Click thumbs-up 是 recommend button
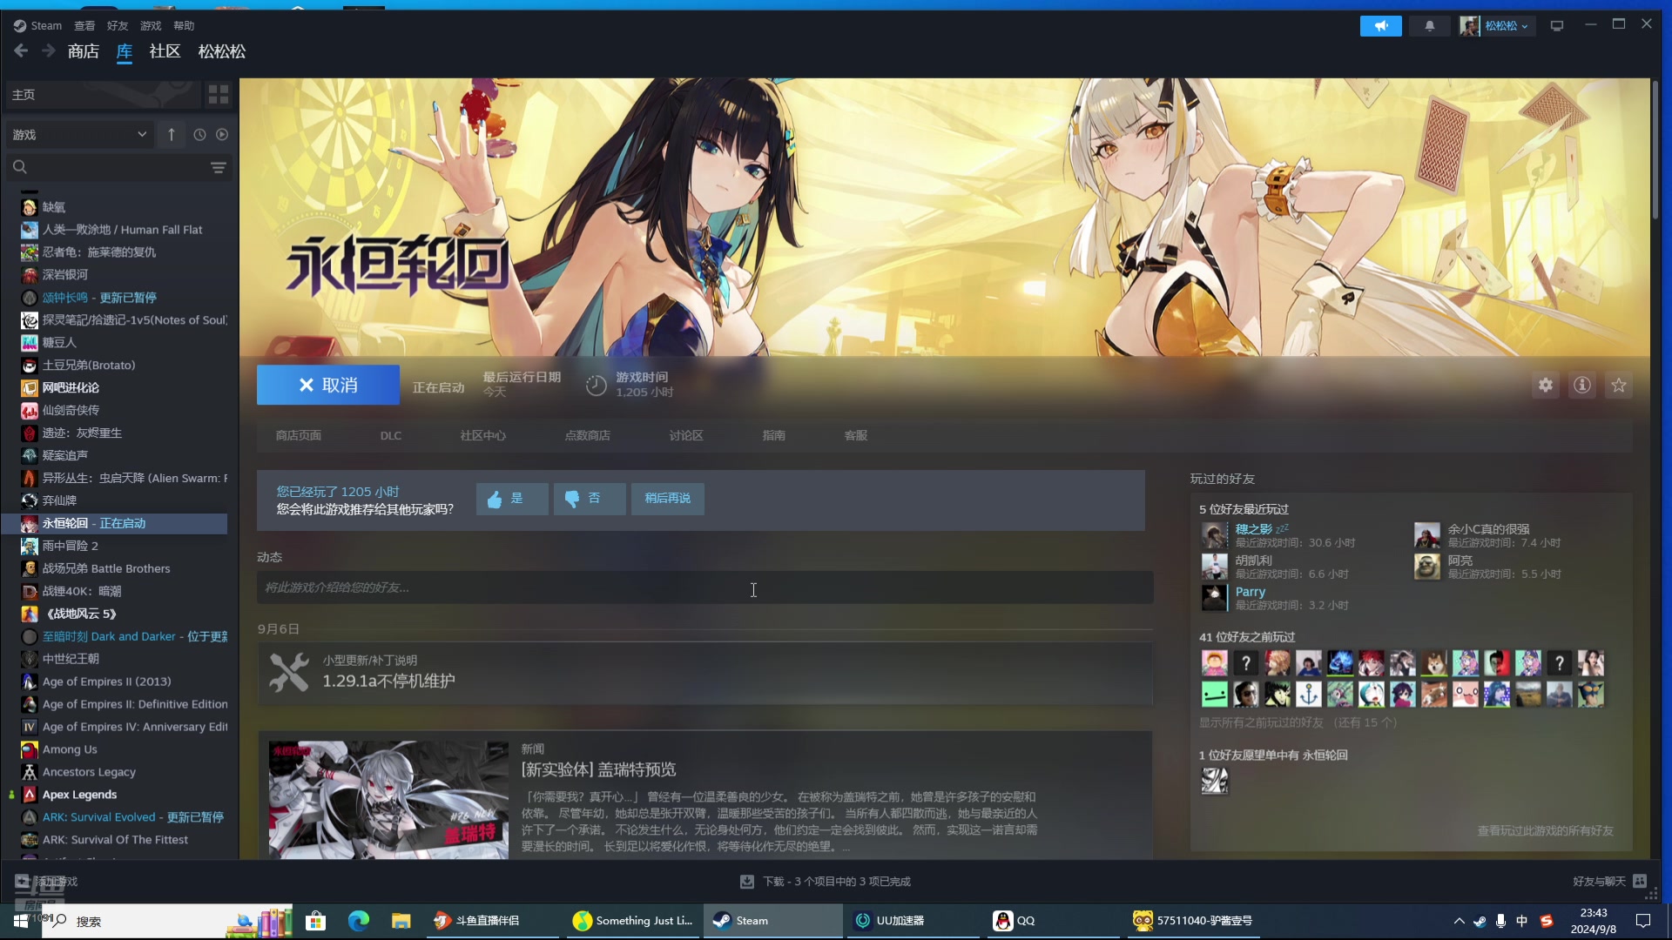This screenshot has height=940, width=1672. pos(512,499)
